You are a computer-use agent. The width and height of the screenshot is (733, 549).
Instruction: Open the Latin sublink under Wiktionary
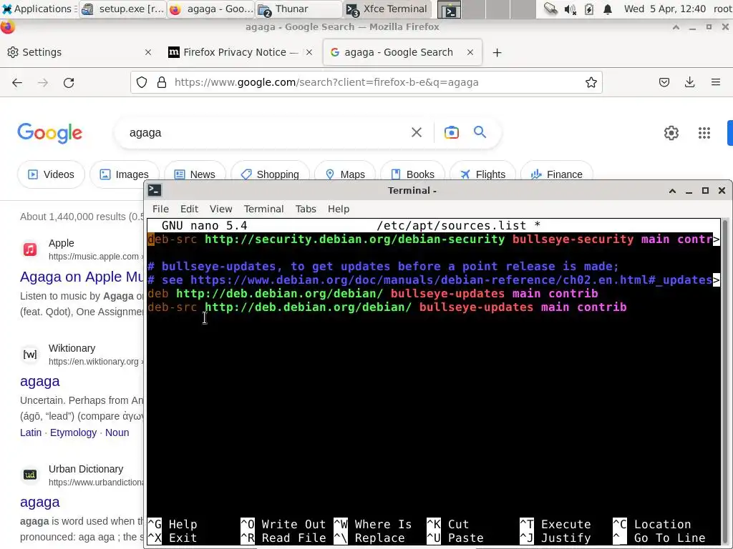tap(31, 432)
